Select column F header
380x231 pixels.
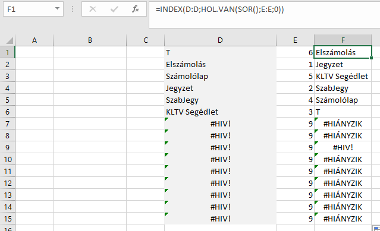(343, 40)
